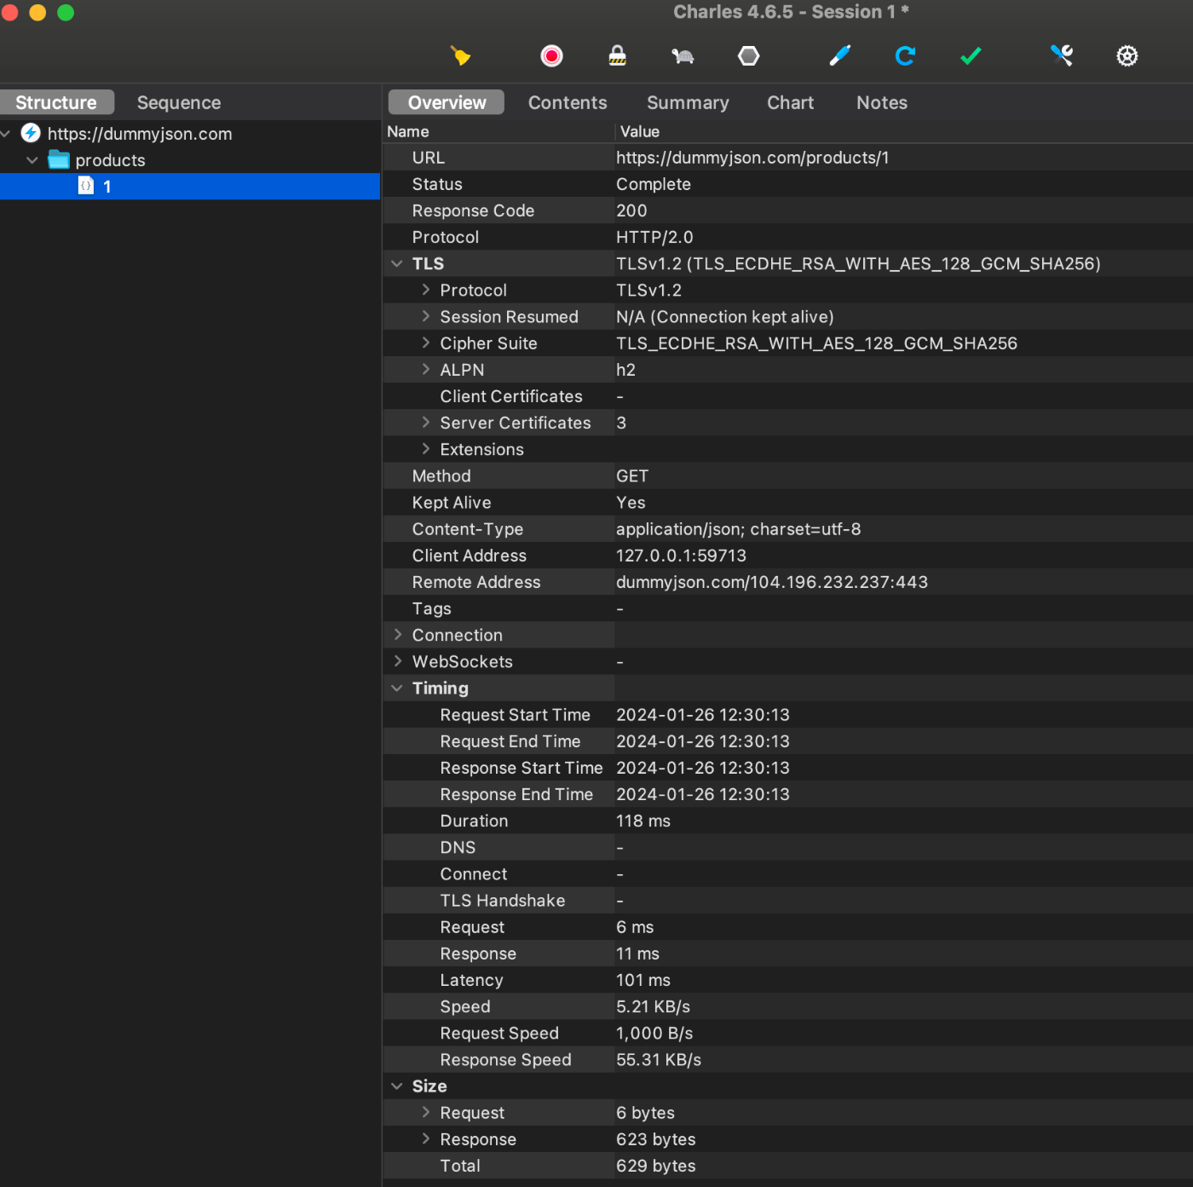Expand the Session Resumed row
Image resolution: width=1193 pixels, height=1187 pixels.
(x=426, y=316)
